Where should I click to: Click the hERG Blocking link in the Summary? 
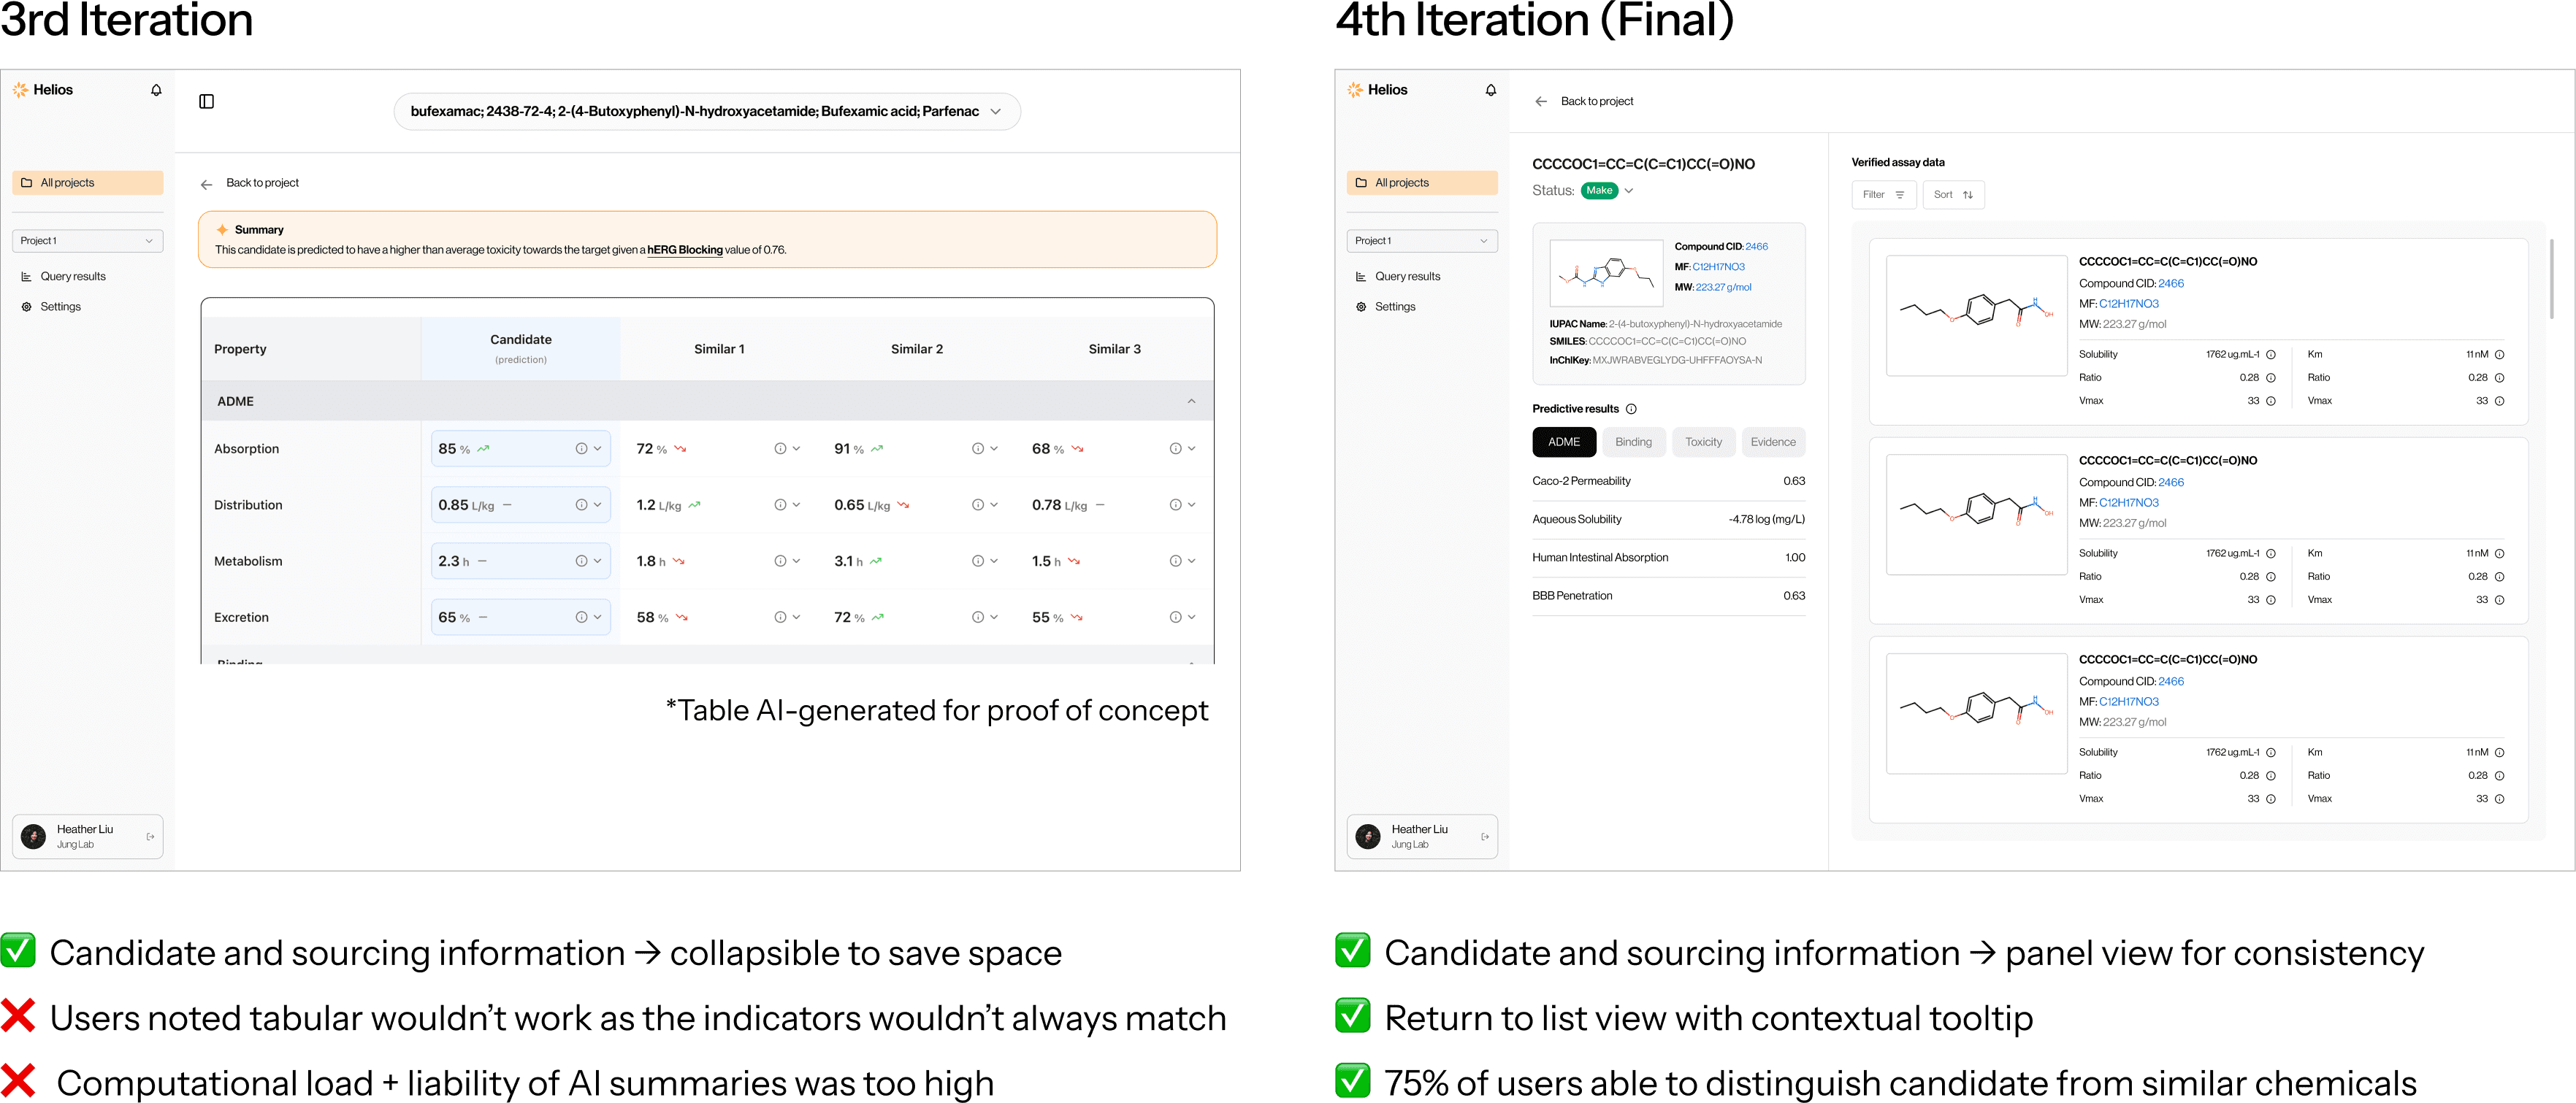tap(684, 250)
